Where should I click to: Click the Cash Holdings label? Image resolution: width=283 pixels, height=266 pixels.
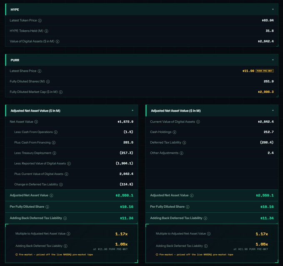160,132
